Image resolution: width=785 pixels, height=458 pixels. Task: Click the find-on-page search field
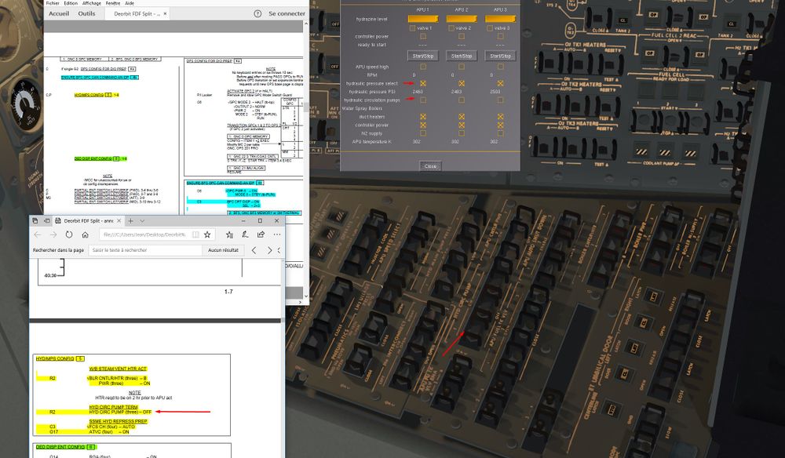coord(146,250)
